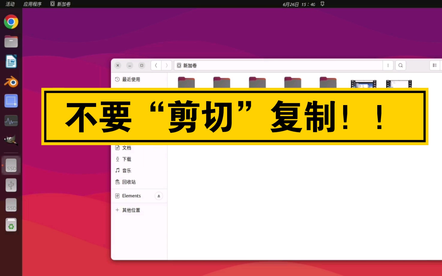Image resolution: width=442 pixels, height=276 pixels.
Task: Open 下载 in sidebar
Action: click(139, 159)
